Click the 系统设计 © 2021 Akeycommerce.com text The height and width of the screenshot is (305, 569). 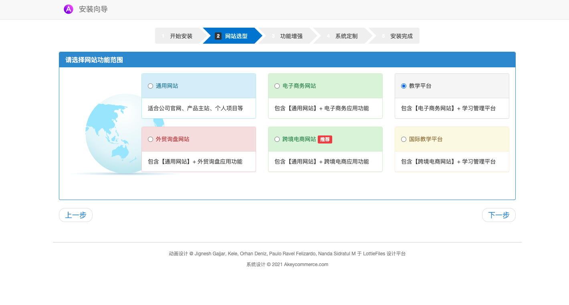tap(287, 265)
